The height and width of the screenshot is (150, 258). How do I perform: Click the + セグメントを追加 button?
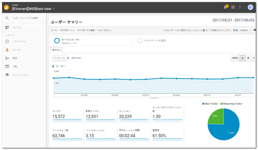click(x=155, y=40)
